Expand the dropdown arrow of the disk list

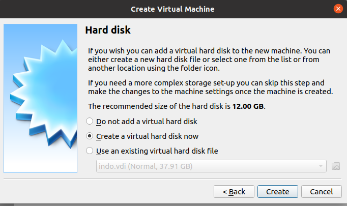click(x=321, y=166)
